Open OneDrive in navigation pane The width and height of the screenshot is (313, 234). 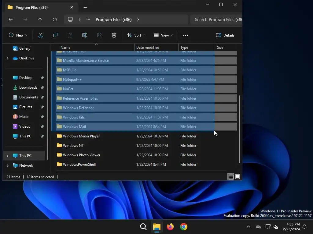[27, 58]
